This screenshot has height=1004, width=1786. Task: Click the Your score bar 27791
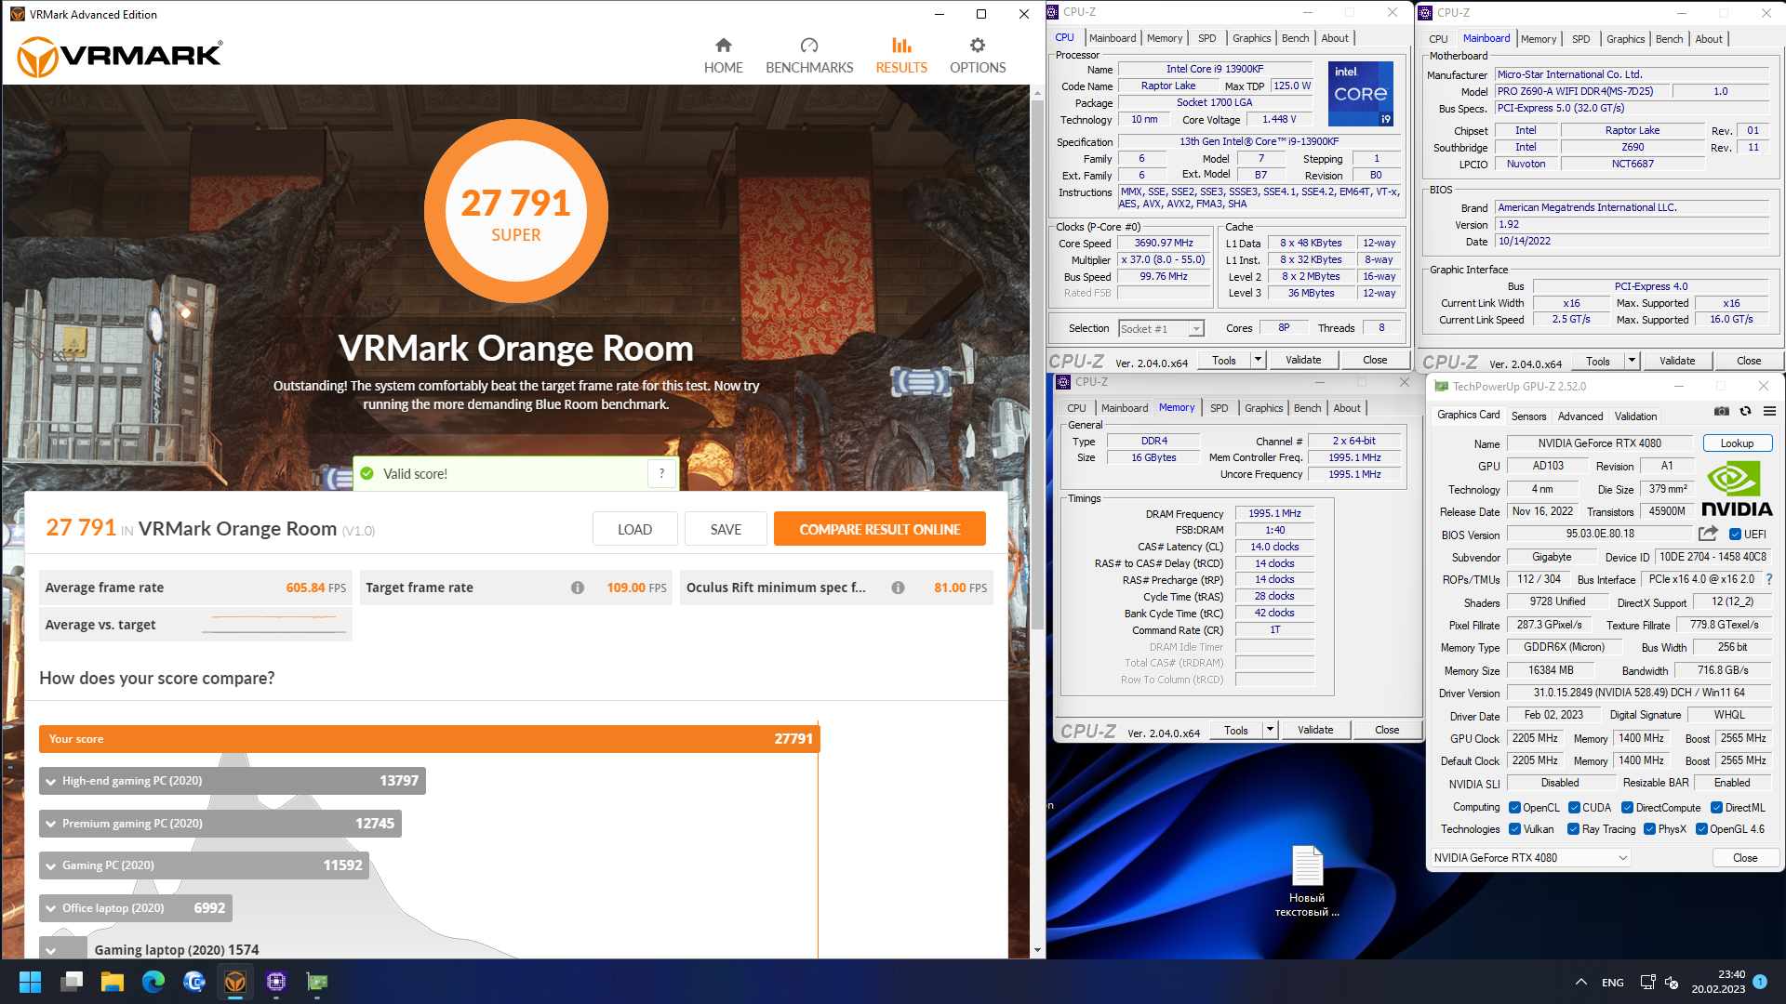click(429, 739)
